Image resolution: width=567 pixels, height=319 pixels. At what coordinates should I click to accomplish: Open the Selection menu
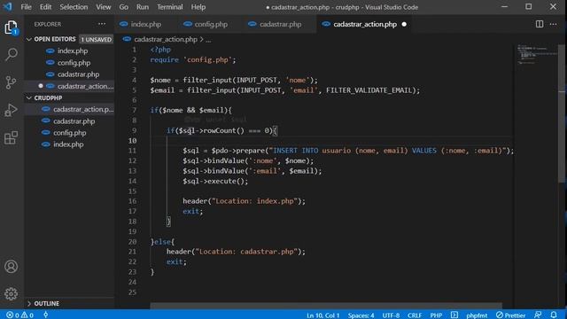[74, 7]
